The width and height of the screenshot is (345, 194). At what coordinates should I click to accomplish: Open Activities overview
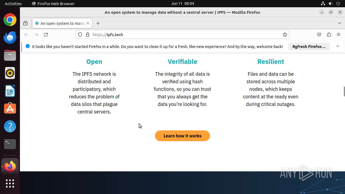point(13,4)
